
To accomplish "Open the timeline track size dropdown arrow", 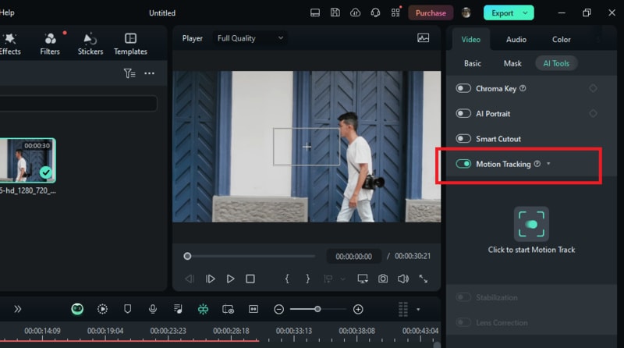I will point(418,310).
